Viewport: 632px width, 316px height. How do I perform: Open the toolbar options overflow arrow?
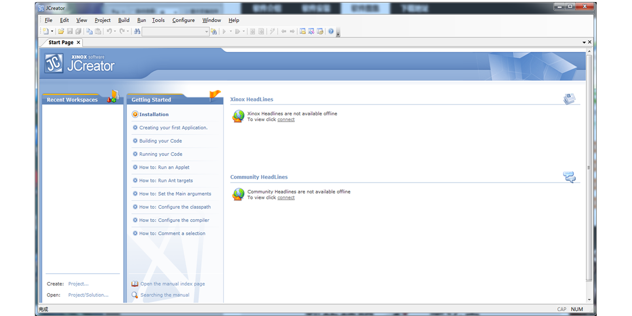(x=338, y=33)
